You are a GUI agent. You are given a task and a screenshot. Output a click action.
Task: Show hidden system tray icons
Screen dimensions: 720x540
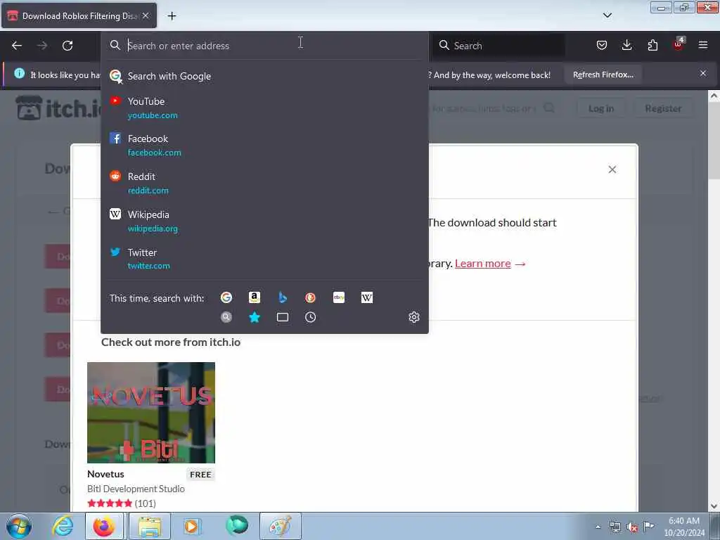point(598,527)
